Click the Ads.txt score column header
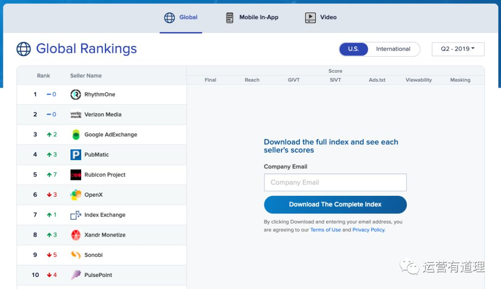Viewport: 501px width, 289px height. pos(377,80)
